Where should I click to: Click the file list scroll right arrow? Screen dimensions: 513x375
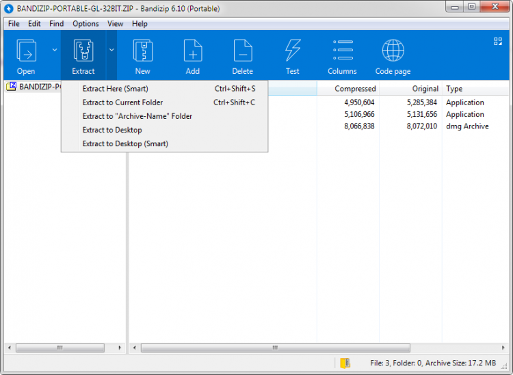point(503,348)
